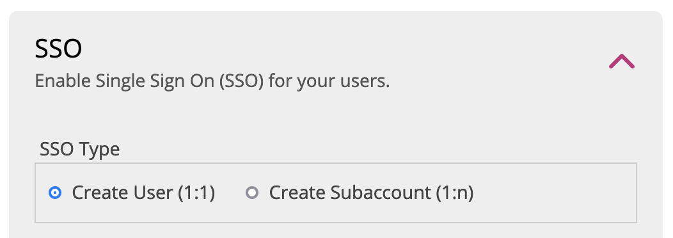Image resolution: width=673 pixels, height=238 pixels.
Task: Choose the 1:1 user SSO type
Action: (55, 193)
